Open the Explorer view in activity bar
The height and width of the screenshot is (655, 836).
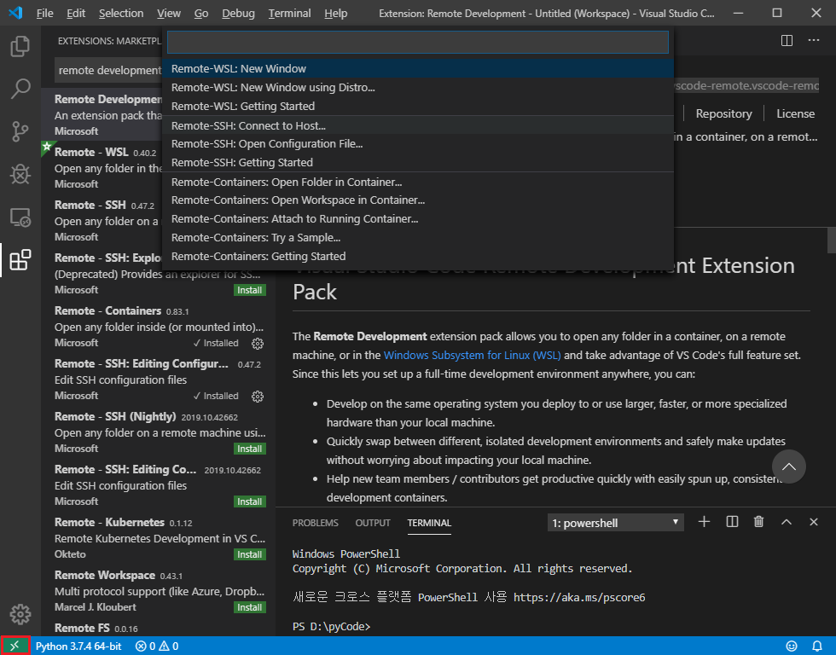pos(20,46)
